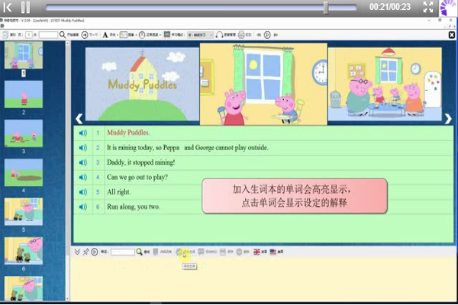458x305 pixels.
Task: Toggle the pin icon in bottom toolbar
Action: 85,252
